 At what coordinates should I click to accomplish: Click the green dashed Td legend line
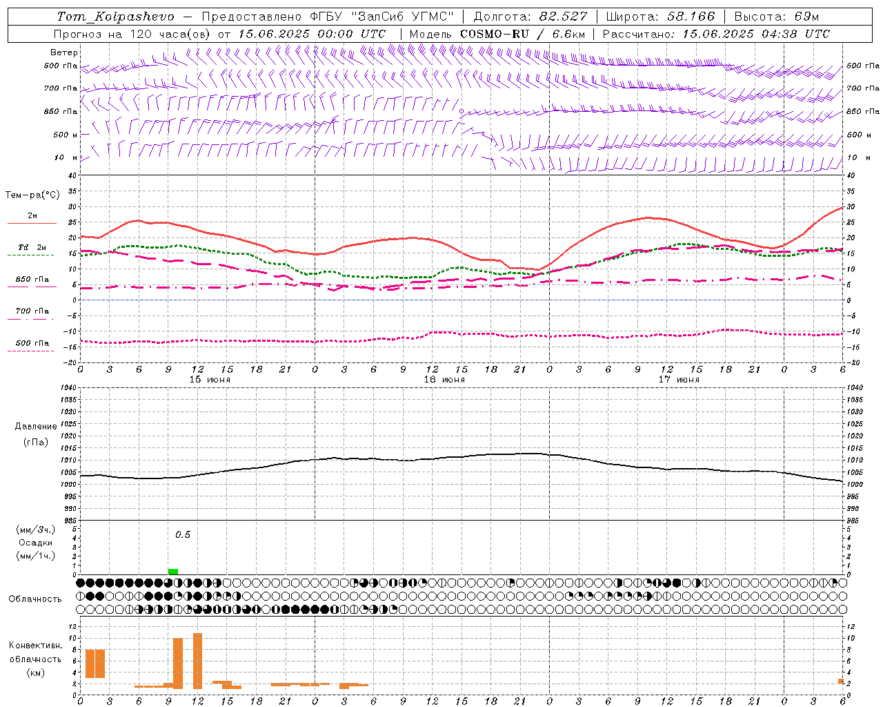click(x=30, y=255)
